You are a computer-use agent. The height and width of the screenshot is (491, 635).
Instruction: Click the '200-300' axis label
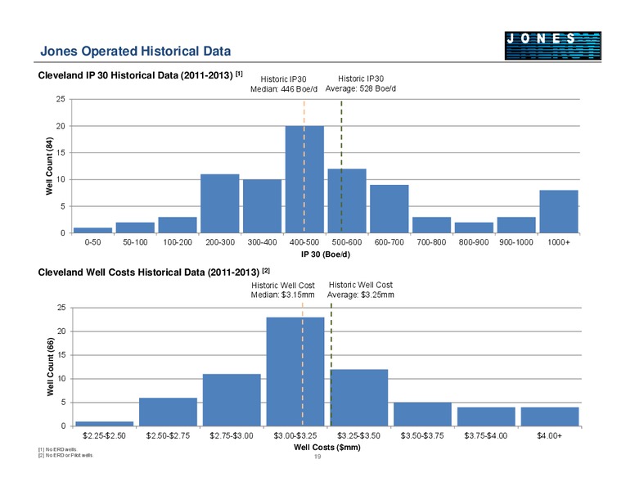[220, 242]
